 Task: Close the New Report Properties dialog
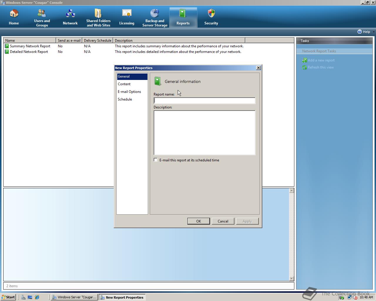258,68
